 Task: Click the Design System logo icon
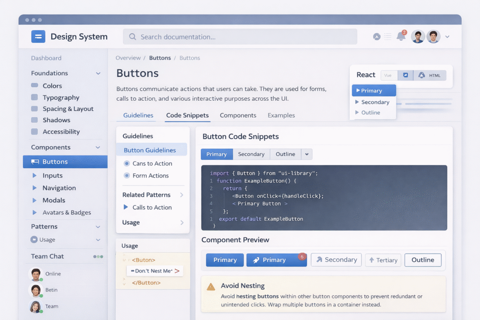click(x=38, y=36)
